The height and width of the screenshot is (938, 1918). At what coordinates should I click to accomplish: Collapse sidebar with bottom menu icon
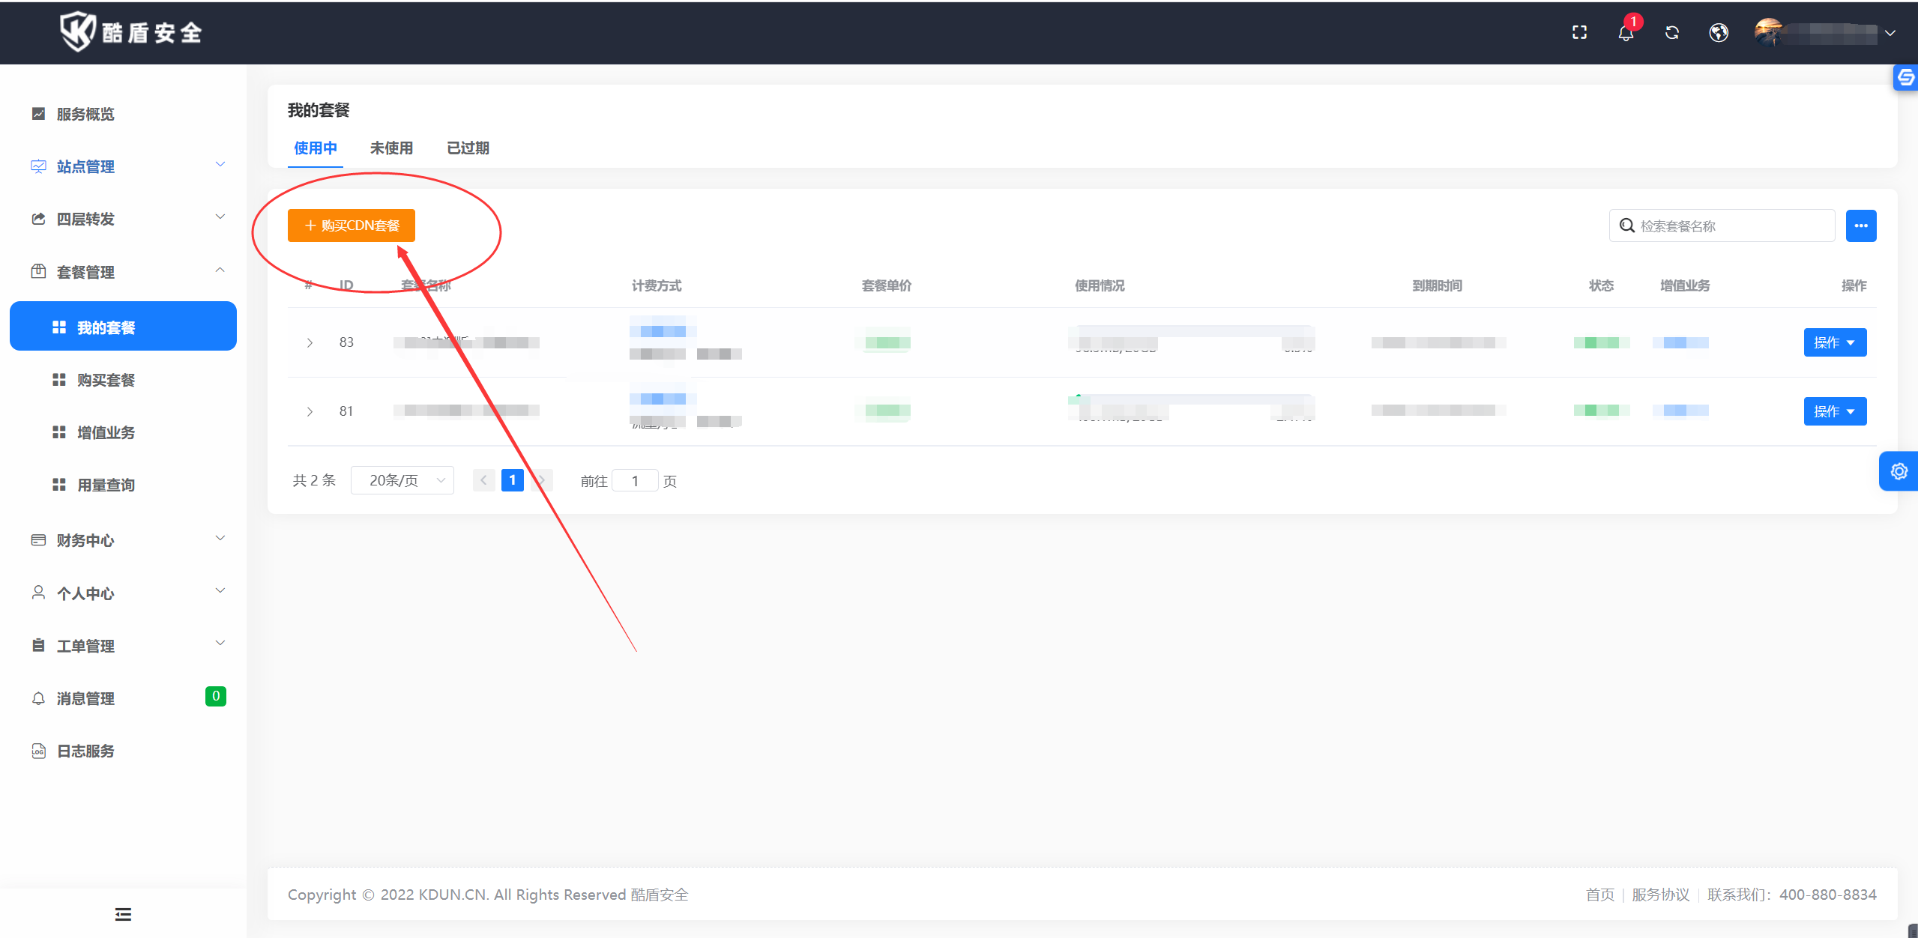(x=123, y=914)
